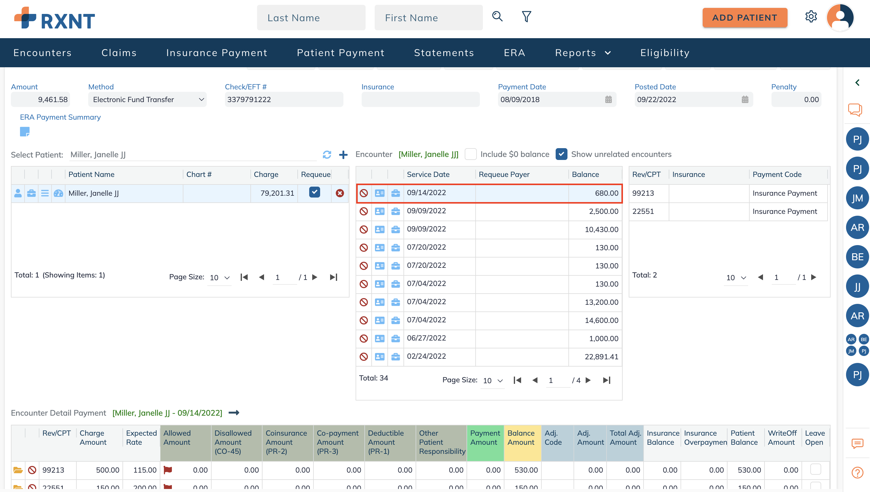Jump to first encounter page
870x492 pixels.
coord(517,380)
